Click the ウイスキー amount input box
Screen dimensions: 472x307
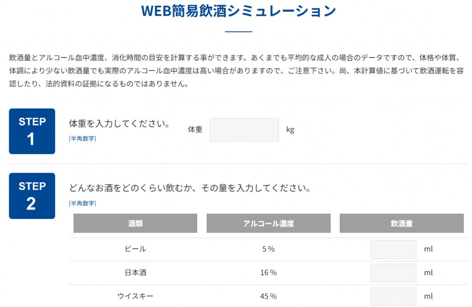coord(394,296)
